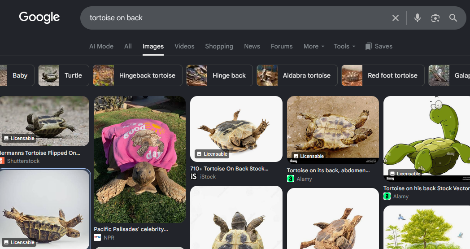Switch to the All results tab

[128, 46]
